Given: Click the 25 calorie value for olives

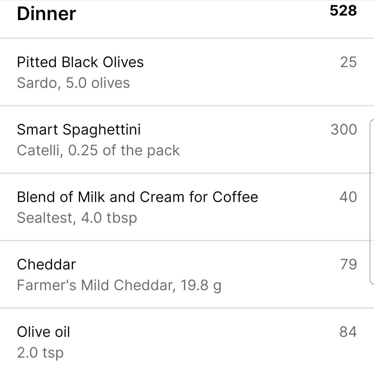Looking at the screenshot, I should tap(348, 62).
